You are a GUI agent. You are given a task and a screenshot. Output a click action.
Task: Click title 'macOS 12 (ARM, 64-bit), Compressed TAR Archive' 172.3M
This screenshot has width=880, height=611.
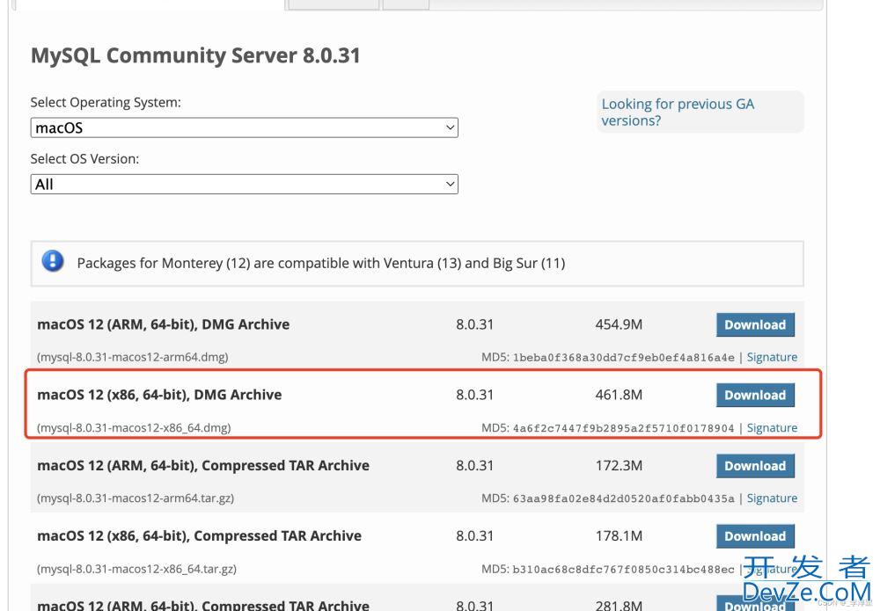click(x=203, y=466)
